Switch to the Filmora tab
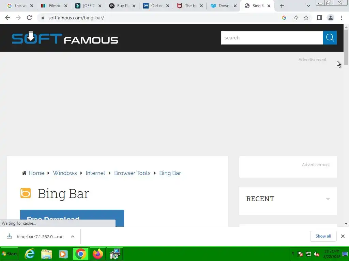 (54, 6)
